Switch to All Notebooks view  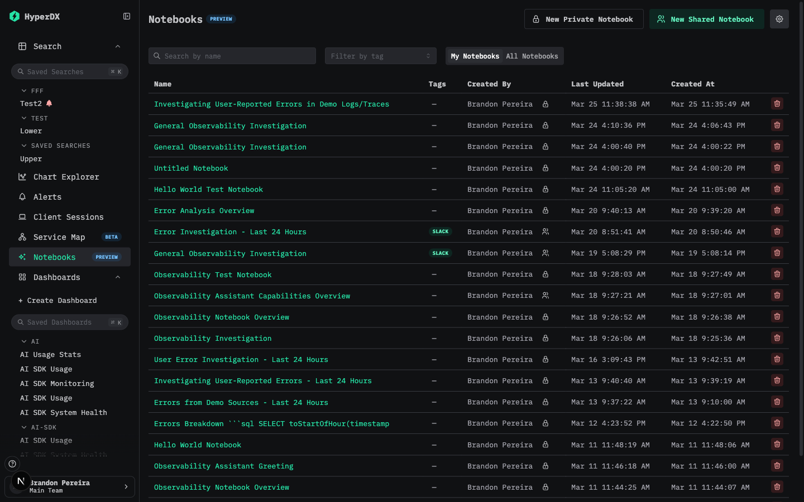[x=532, y=56]
